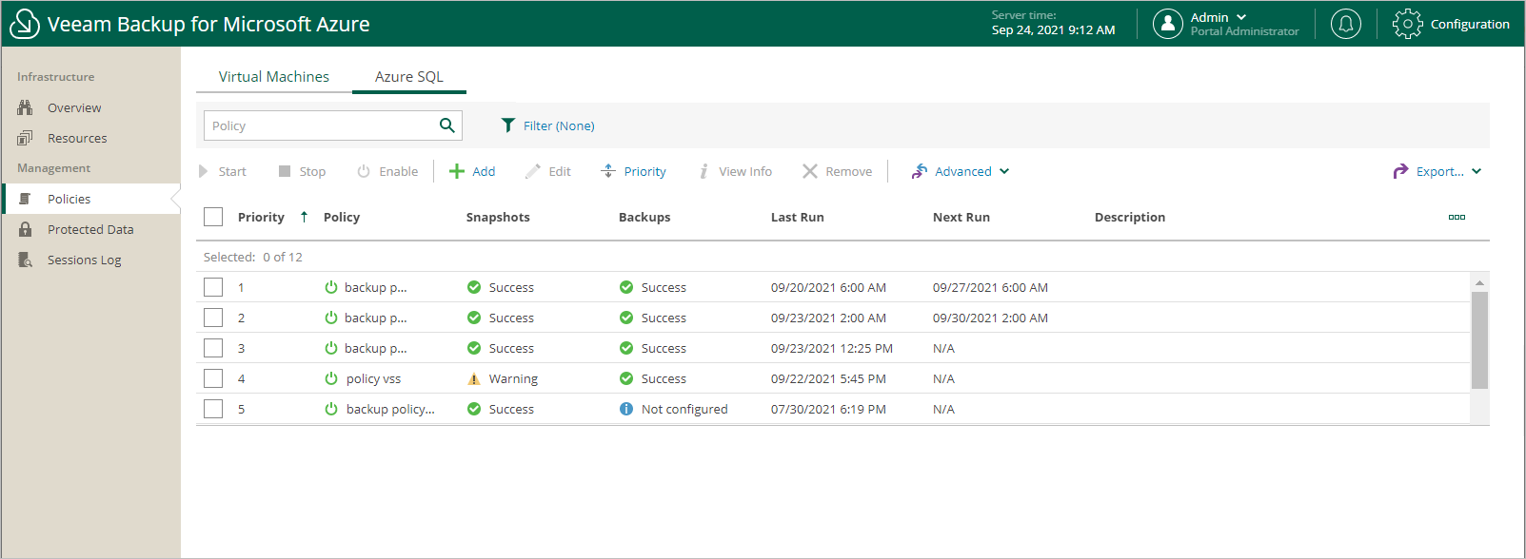
Task: Sort by the Policy column header
Action: (x=342, y=217)
